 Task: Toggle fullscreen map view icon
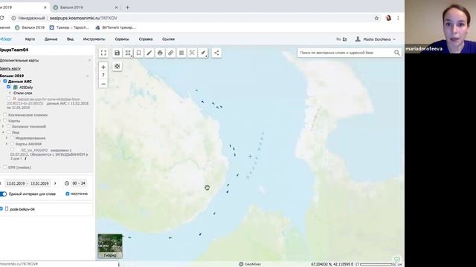[103, 53]
